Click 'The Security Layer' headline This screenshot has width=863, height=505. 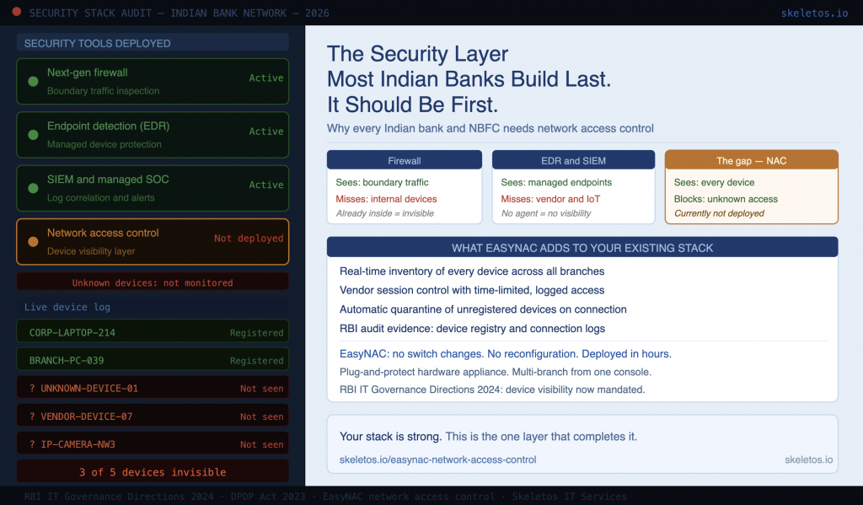417,54
